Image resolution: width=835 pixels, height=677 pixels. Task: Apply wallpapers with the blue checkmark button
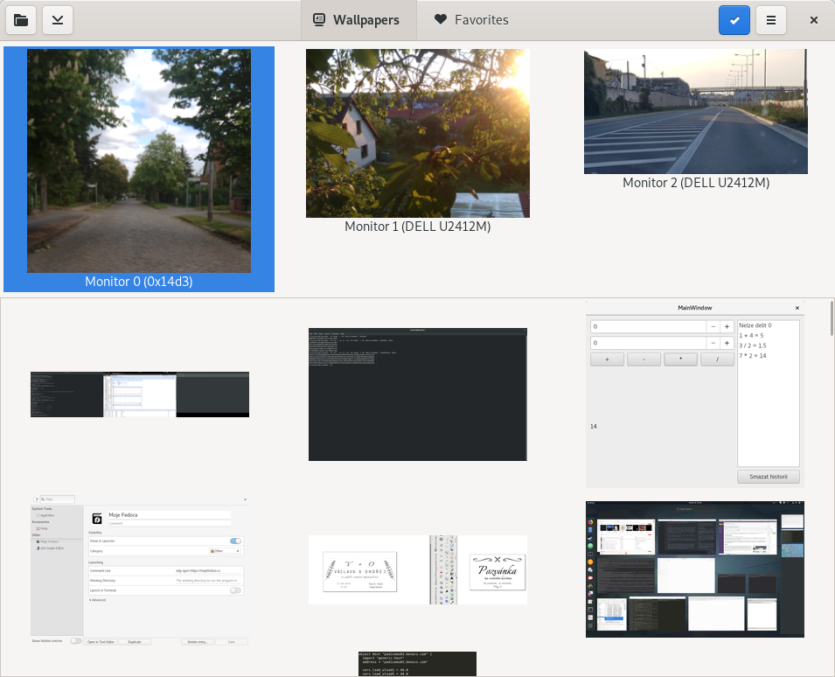[x=734, y=20]
